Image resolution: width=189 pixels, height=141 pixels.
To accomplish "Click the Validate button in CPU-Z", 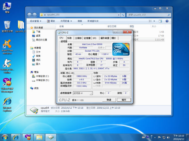I will (109, 100).
